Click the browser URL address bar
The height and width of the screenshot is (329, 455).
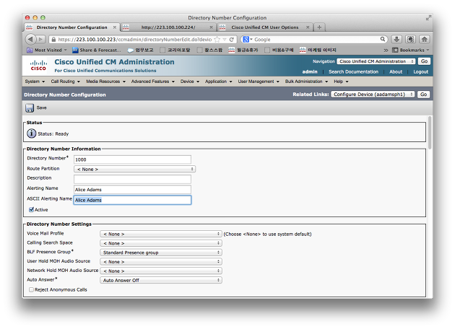click(x=134, y=40)
